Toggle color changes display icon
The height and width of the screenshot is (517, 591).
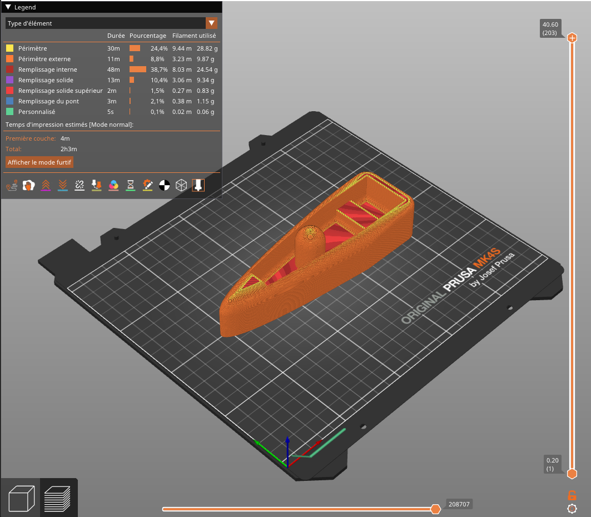click(113, 186)
